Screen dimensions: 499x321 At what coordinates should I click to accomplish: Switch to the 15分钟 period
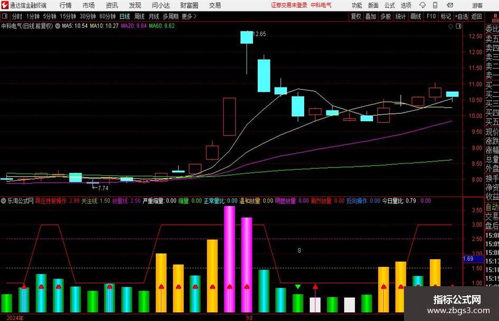pyautogui.click(x=68, y=16)
